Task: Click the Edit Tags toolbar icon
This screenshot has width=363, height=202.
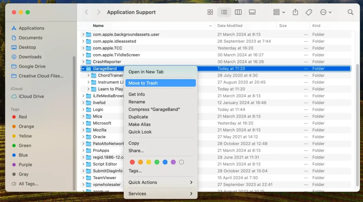Action: pyautogui.click(x=309, y=12)
